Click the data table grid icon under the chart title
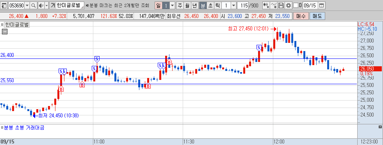383x145 pixels. [x=4, y=31]
